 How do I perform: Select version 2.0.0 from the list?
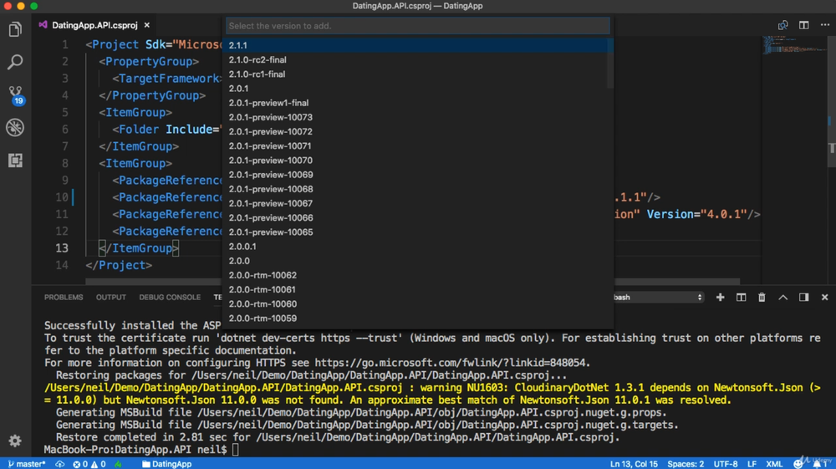point(417,261)
